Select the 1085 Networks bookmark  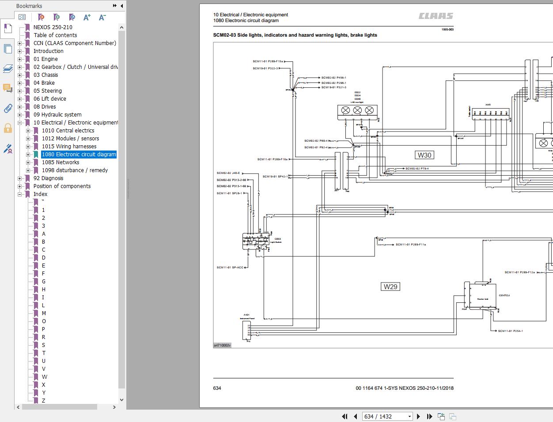[x=61, y=162]
